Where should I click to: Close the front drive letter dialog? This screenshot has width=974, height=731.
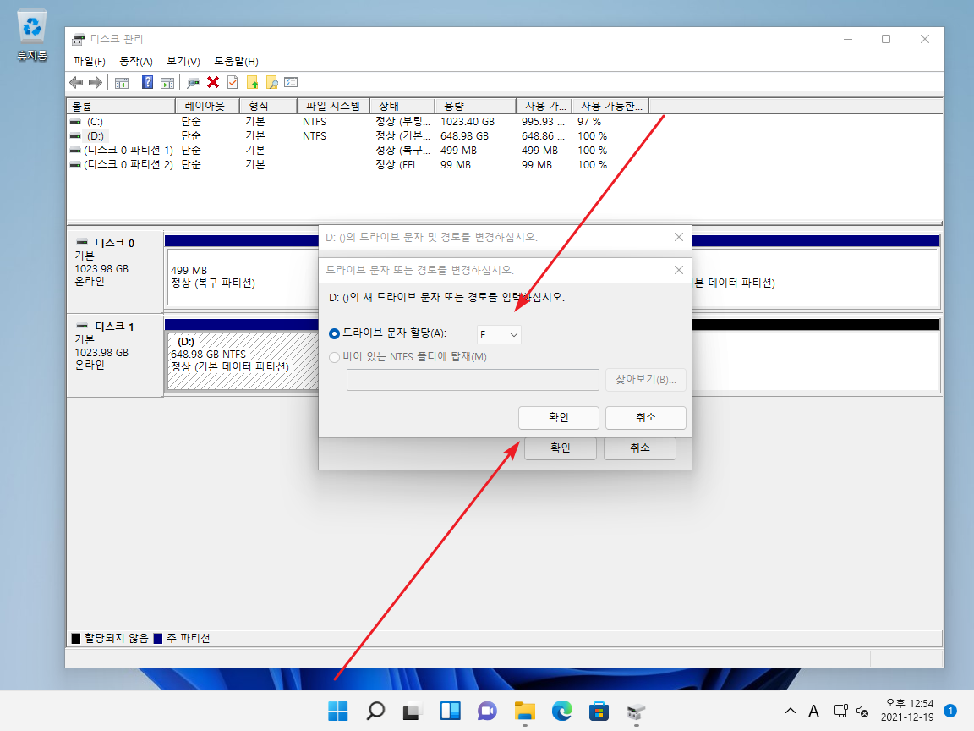678,270
